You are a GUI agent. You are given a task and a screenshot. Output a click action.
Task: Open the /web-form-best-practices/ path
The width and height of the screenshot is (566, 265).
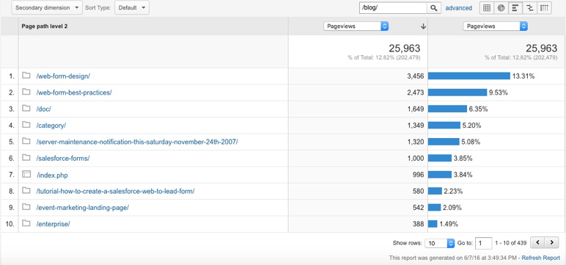[x=74, y=92]
